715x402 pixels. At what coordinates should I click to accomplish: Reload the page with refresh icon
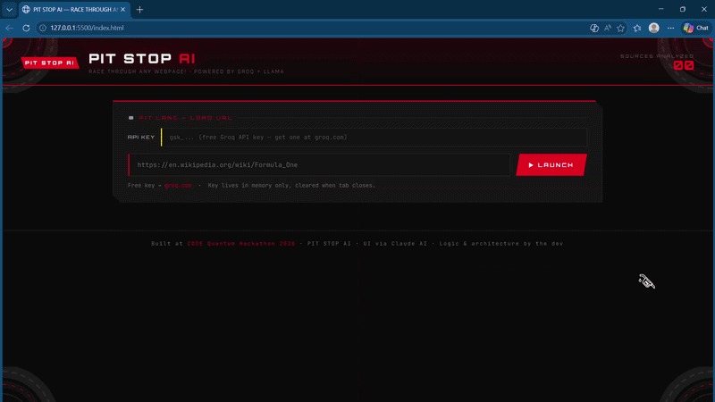(x=26, y=28)
